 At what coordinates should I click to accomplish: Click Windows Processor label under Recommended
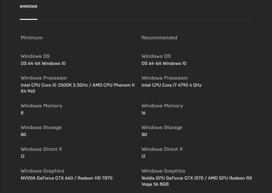point(165,78)
